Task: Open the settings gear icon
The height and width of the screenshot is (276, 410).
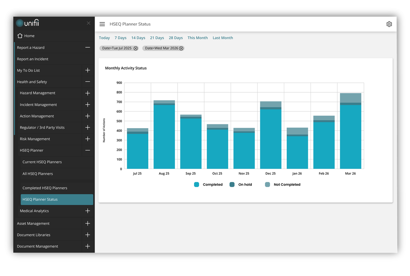Action: click(x=389, y=24)
